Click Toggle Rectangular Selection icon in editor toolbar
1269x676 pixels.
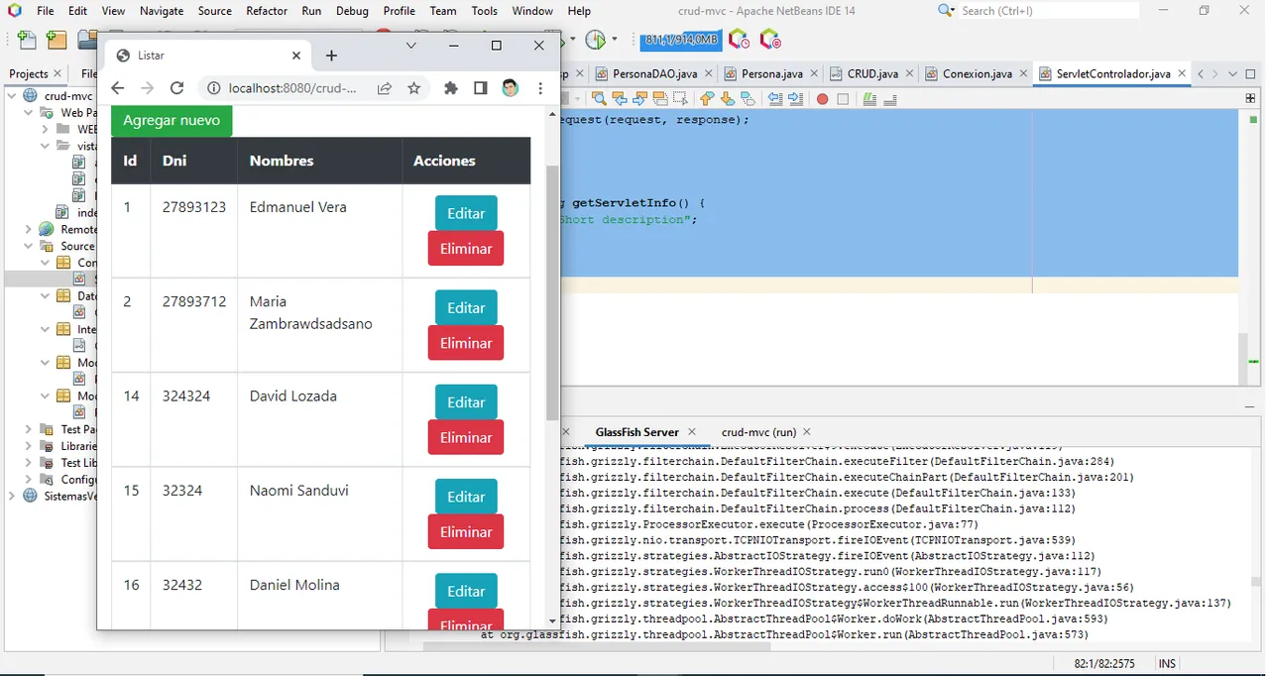680,99
